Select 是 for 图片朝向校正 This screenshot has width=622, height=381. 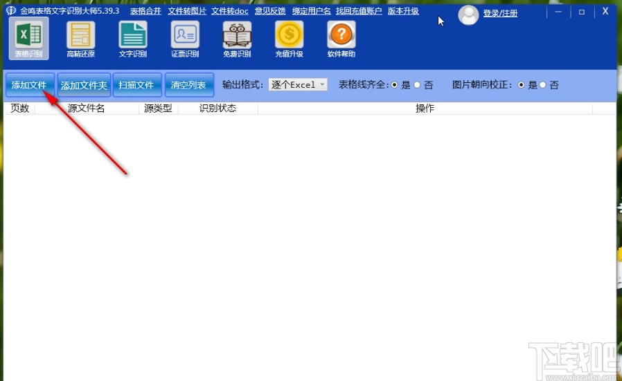pos(522,85)
